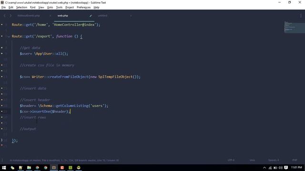
Task: Show hidden tray icons chevron
Action: (264, 168)
